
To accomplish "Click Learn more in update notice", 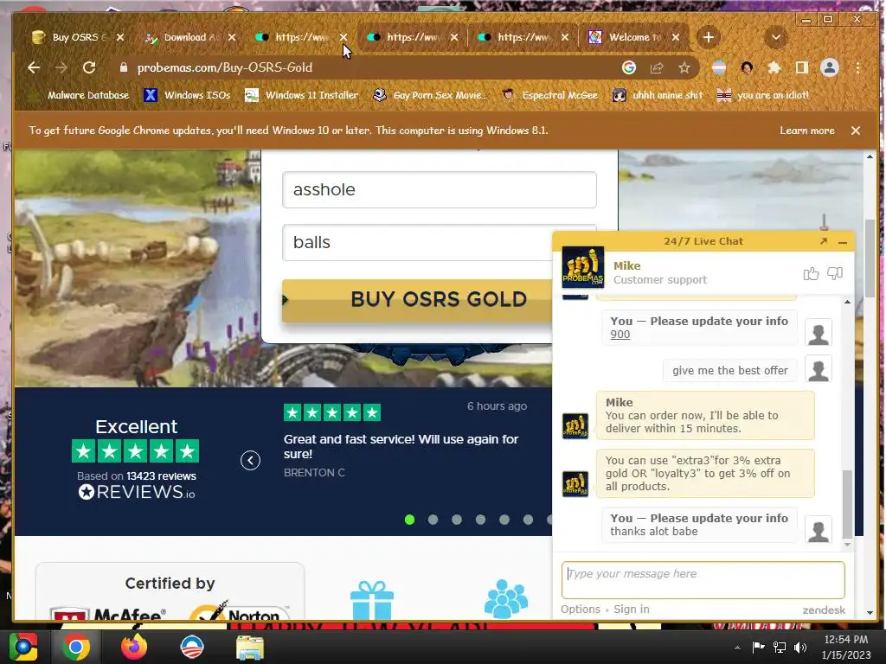I will tap(807, 131).
